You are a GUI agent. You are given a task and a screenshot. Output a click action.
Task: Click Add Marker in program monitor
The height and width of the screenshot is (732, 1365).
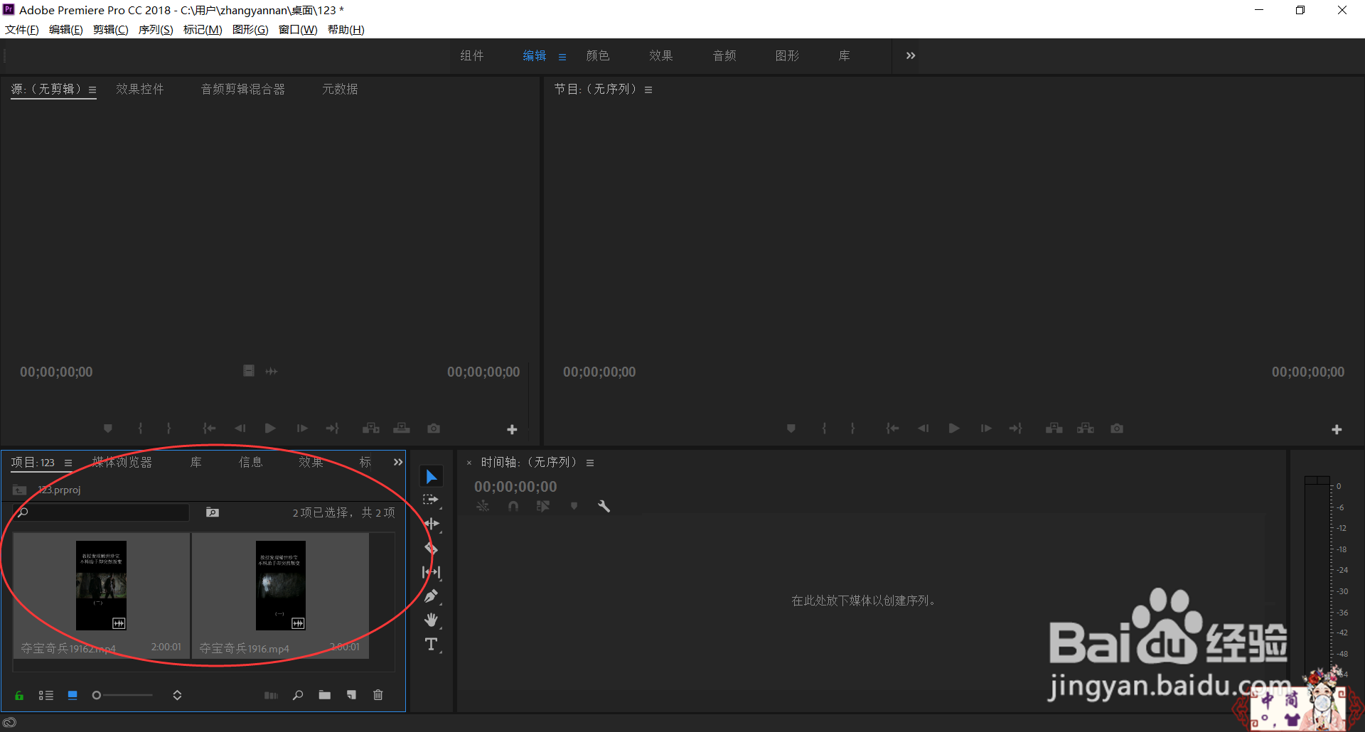(x=791, y=429)
